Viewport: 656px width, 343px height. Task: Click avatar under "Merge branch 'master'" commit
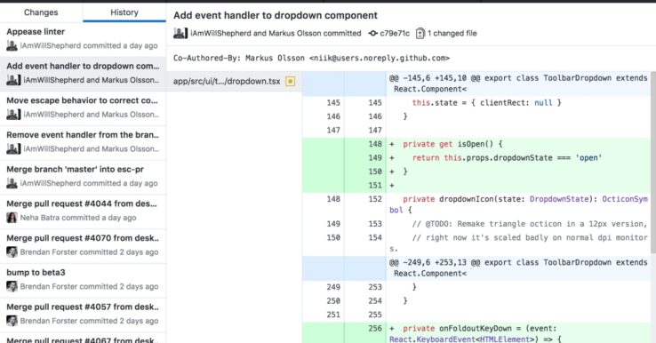pyautogui.click(x=12, y=183)
